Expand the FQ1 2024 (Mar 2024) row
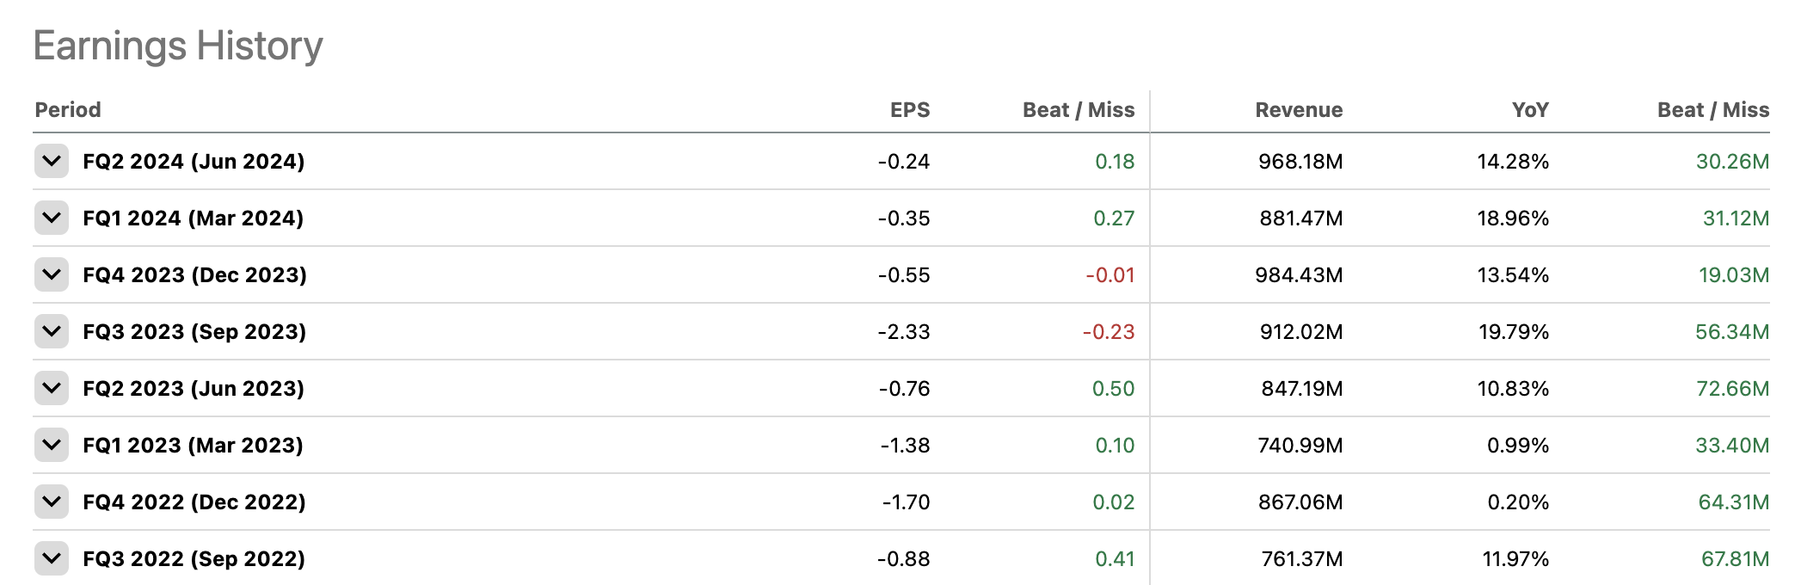 [x=52, y=218]
